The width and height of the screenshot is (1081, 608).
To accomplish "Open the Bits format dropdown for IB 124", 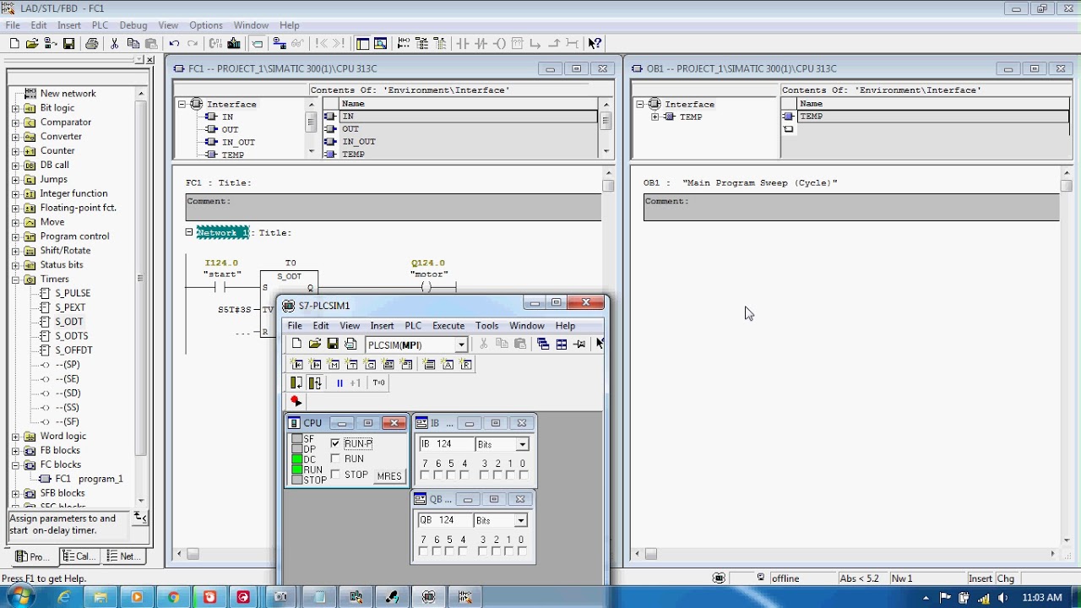I will (x=522, y=444).
